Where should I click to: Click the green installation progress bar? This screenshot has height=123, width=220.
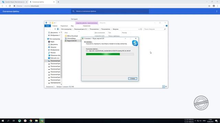(x=110, y=54)
